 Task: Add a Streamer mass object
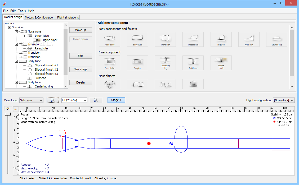coord(137,84)
